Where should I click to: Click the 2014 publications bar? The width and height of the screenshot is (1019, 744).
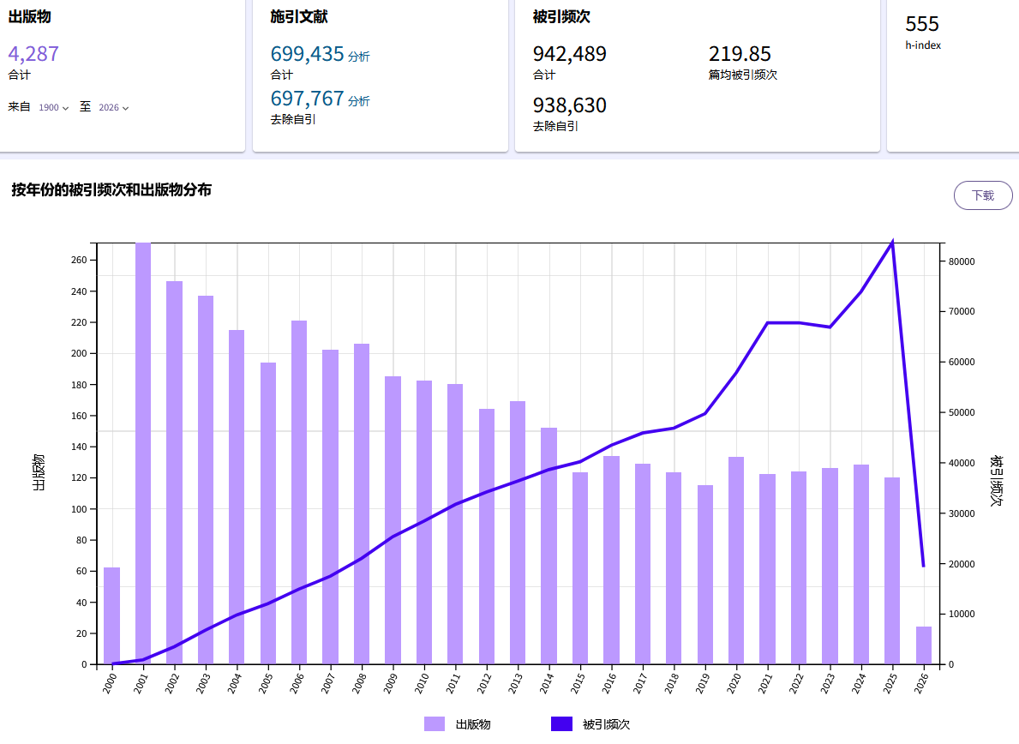click(548, 546)
